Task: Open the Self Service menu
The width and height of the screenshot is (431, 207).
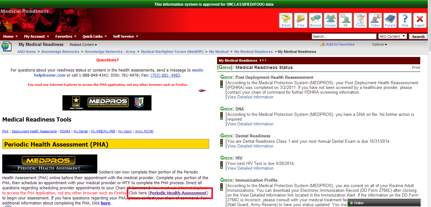Action: tap(125, 36)
